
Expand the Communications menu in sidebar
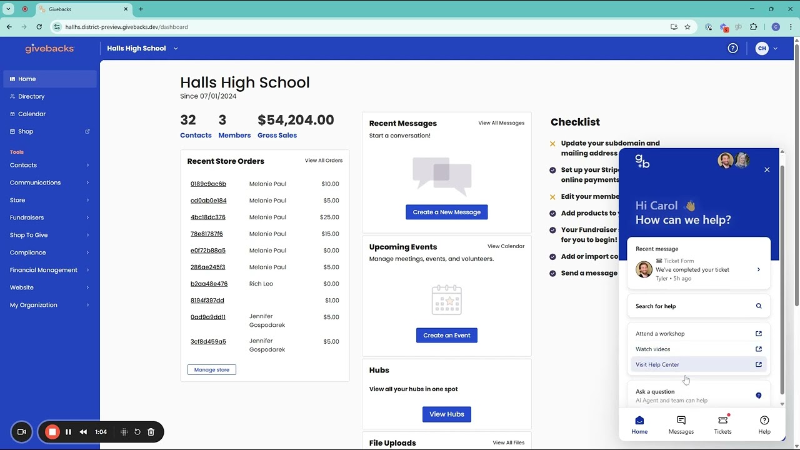[x=50, y=182]
